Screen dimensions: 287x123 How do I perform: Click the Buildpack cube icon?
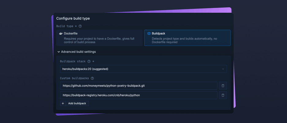click(149, 33)
